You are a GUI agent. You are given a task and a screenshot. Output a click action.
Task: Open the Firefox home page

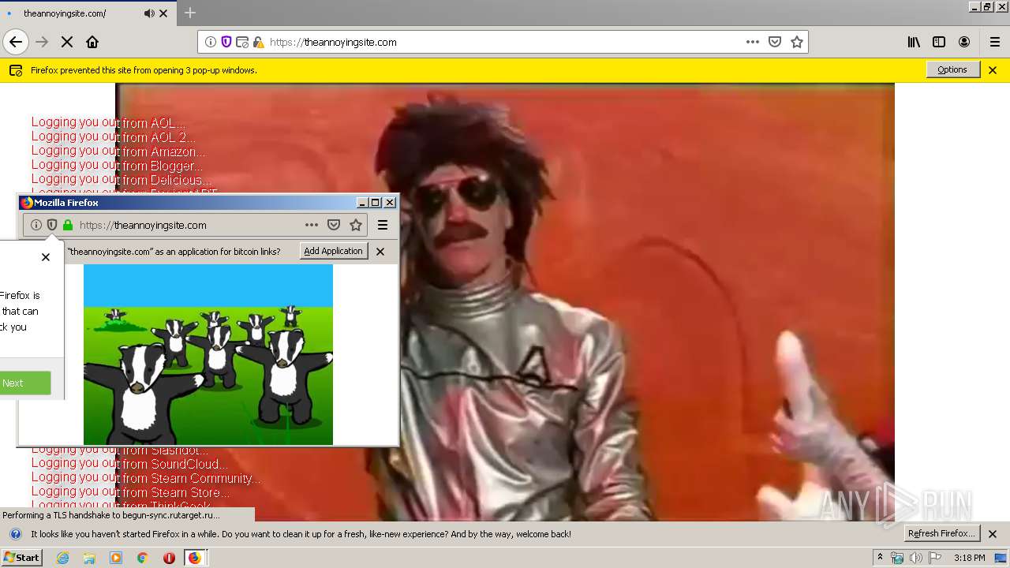92,42
